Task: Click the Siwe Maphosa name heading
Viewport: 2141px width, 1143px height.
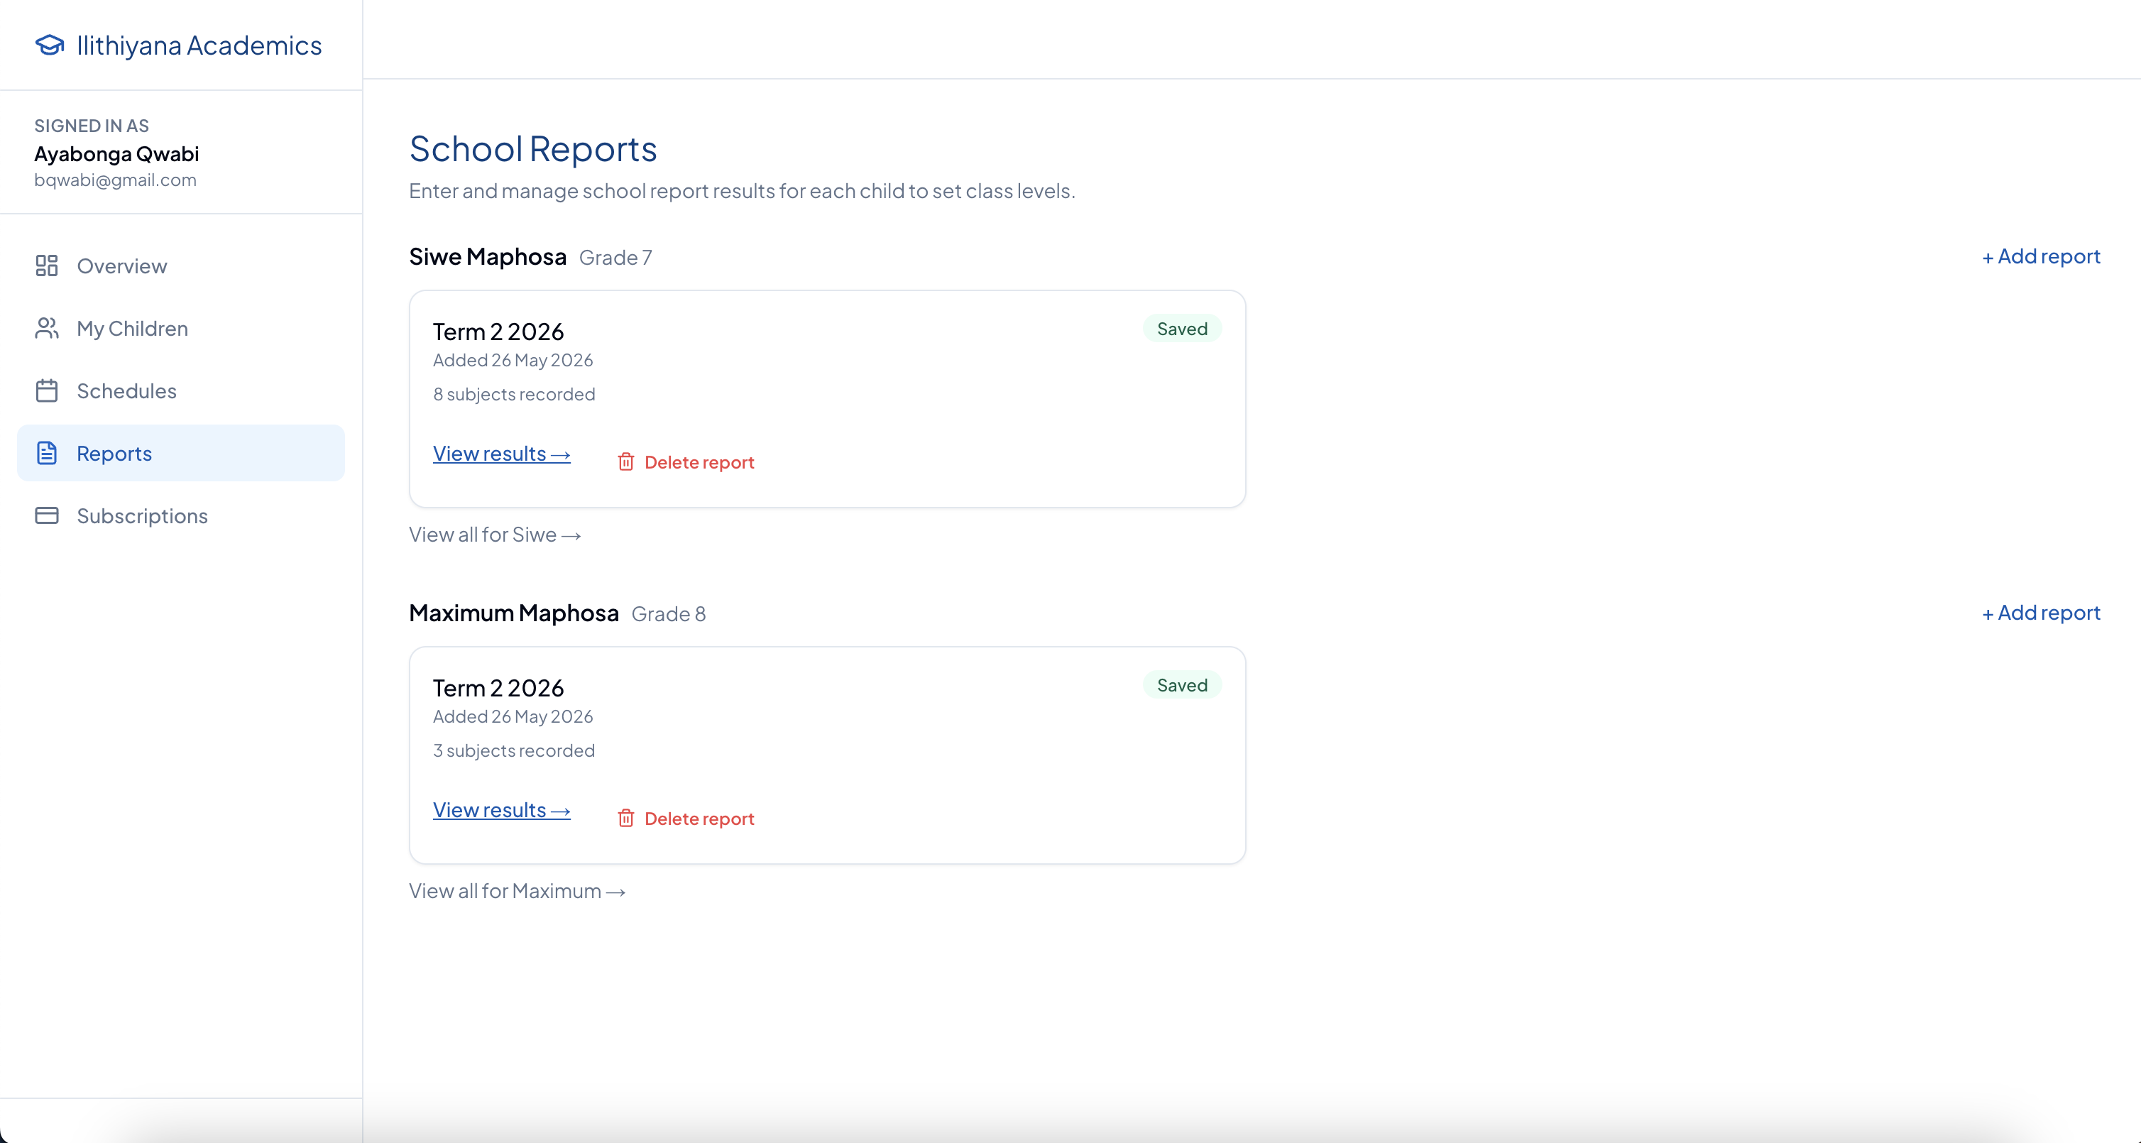Action: click(x=487, y=257)
